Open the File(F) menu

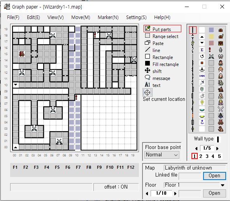(x=13, y=17)
